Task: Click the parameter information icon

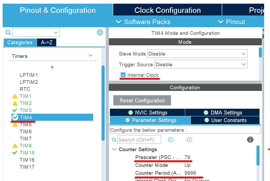Action: (x=250, y=140)
